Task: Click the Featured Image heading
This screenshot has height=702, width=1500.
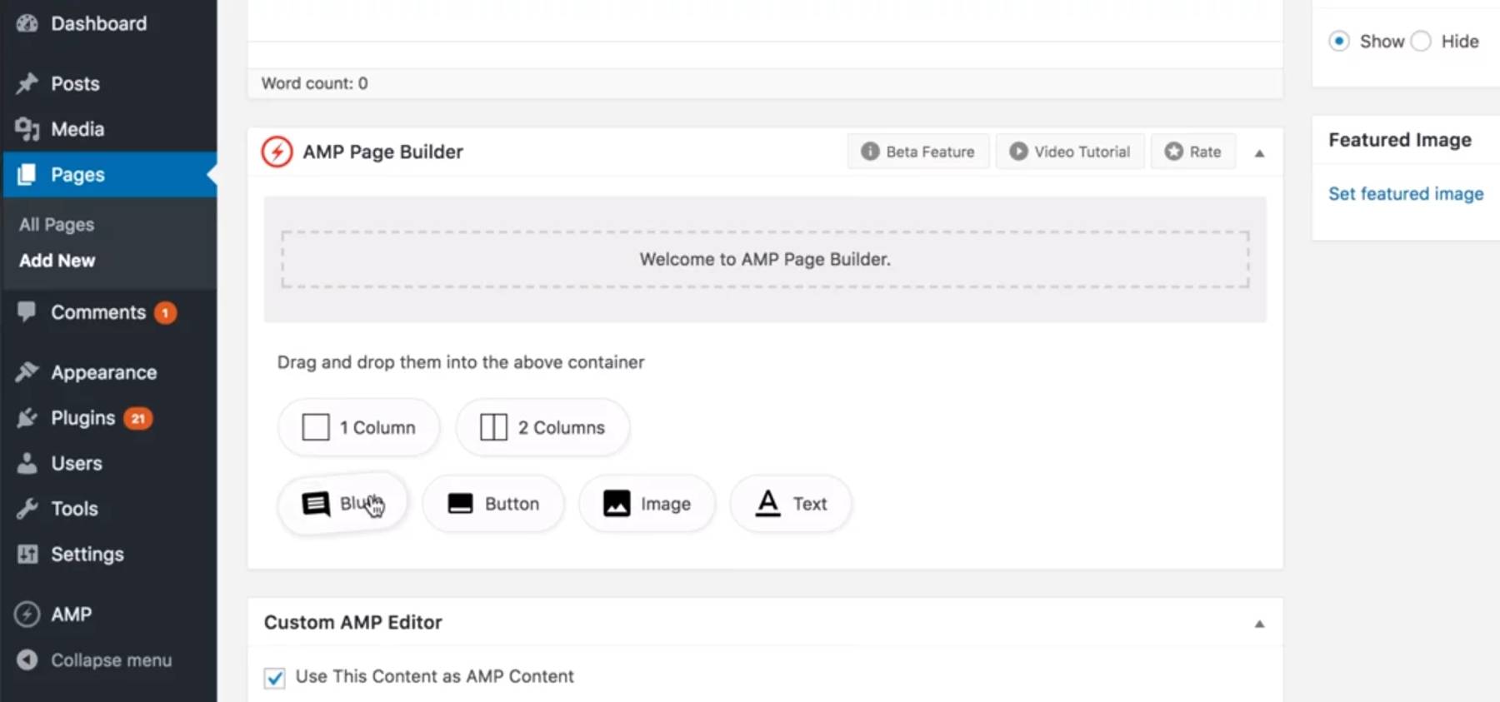Action: click(1400, 140)
